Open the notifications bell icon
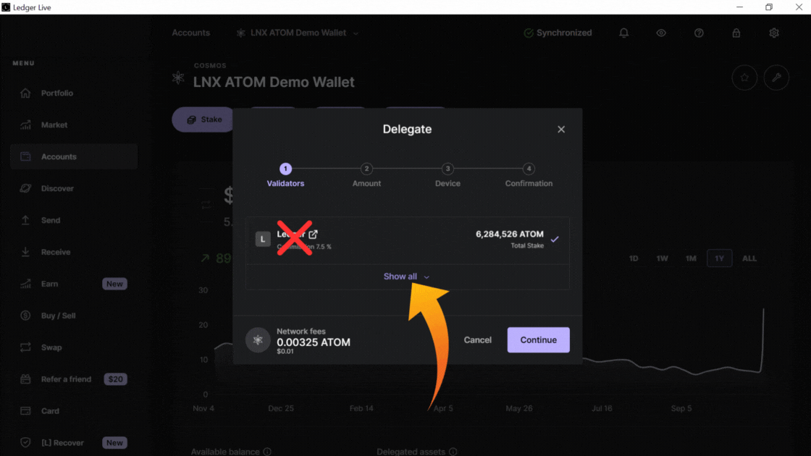This screenshot has height=456, width=811. pos(623,33)
